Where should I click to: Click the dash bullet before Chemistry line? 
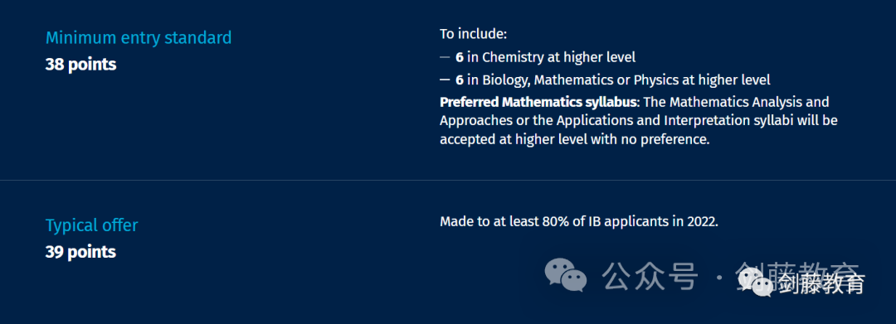445,58
